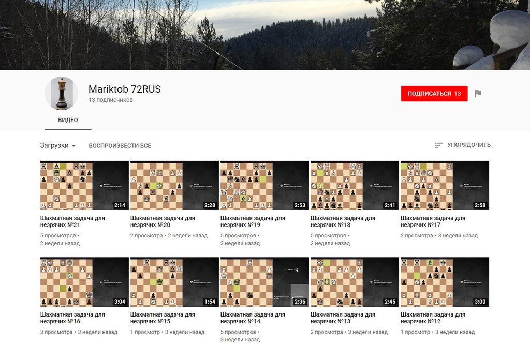Open the Mariktob 72RUS channel name
Image resolution: width=530 pixels, height=346 pixels.
[x=125, y=89]
